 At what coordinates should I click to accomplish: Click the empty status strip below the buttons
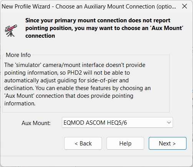point(96,161)
